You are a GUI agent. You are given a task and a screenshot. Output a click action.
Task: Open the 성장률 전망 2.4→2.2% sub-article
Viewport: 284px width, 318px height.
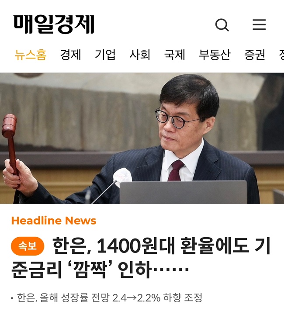(110, 298)
